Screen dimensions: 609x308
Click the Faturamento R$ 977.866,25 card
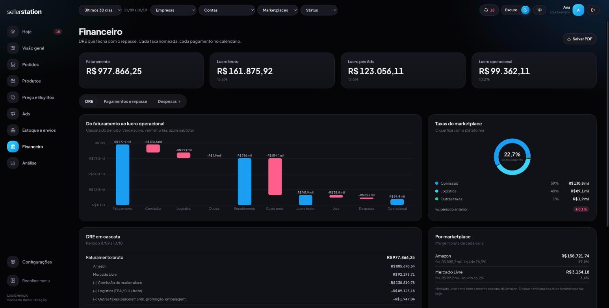click(141, 70)
